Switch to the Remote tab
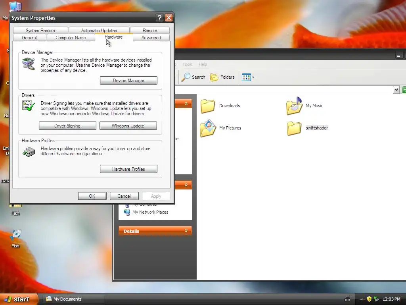 [x=150, y=30]
